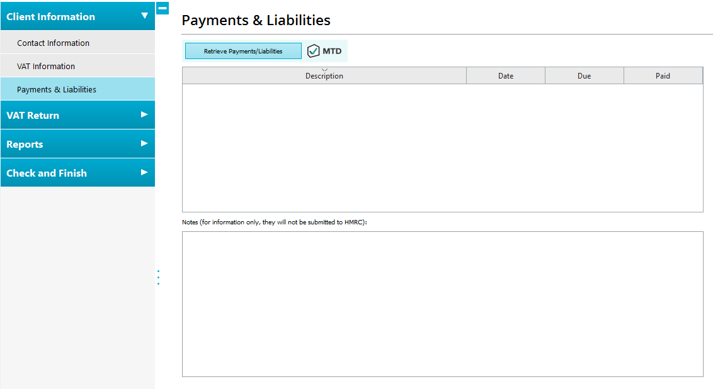Screen dimensions: 713x389
Task: Select Payments & Liabilities in the sidebar
Action: (x=57, y=89)
